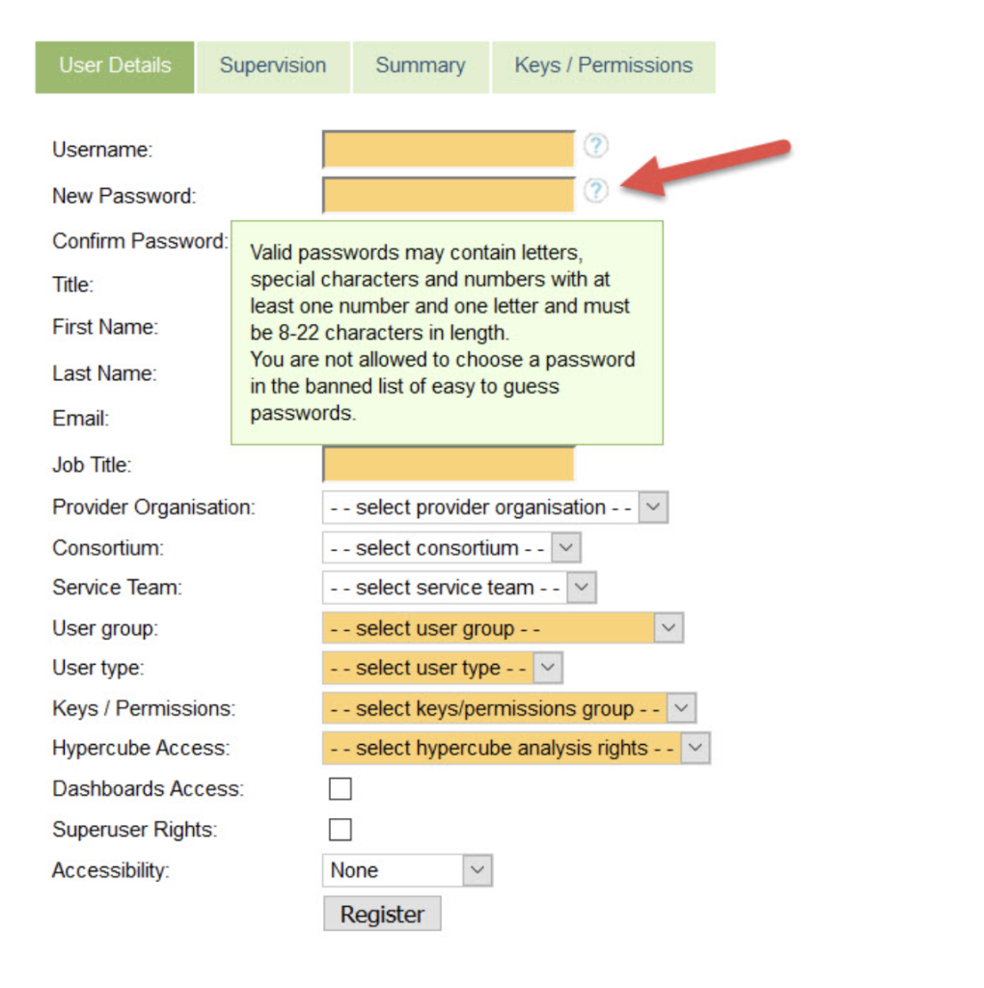Open the user type dropdown
984x988 pixels.
[x=442, y=668]
